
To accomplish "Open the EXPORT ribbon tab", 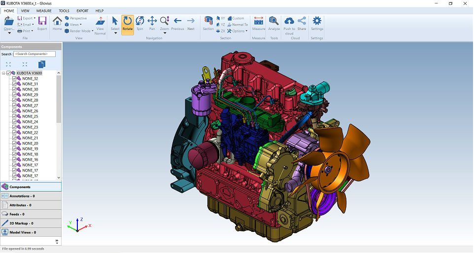I will 82,10.
